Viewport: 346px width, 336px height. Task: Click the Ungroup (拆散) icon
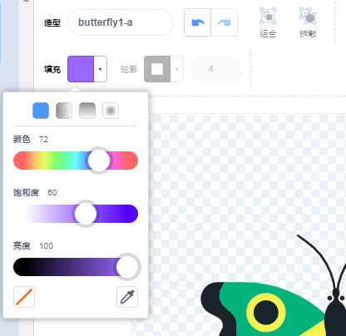308,23
